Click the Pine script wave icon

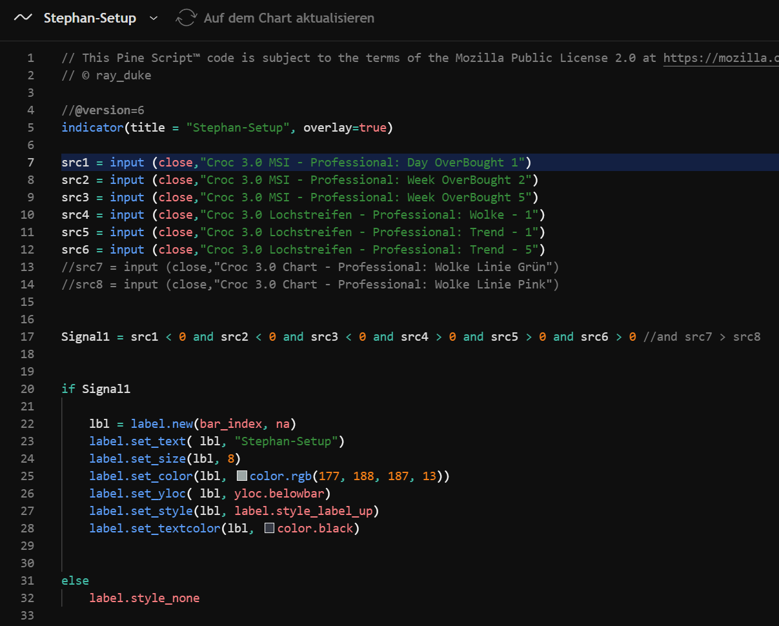(23, 18)
